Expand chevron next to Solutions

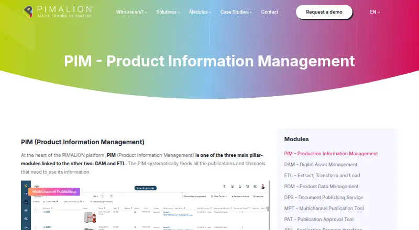[x=179, y=12]
